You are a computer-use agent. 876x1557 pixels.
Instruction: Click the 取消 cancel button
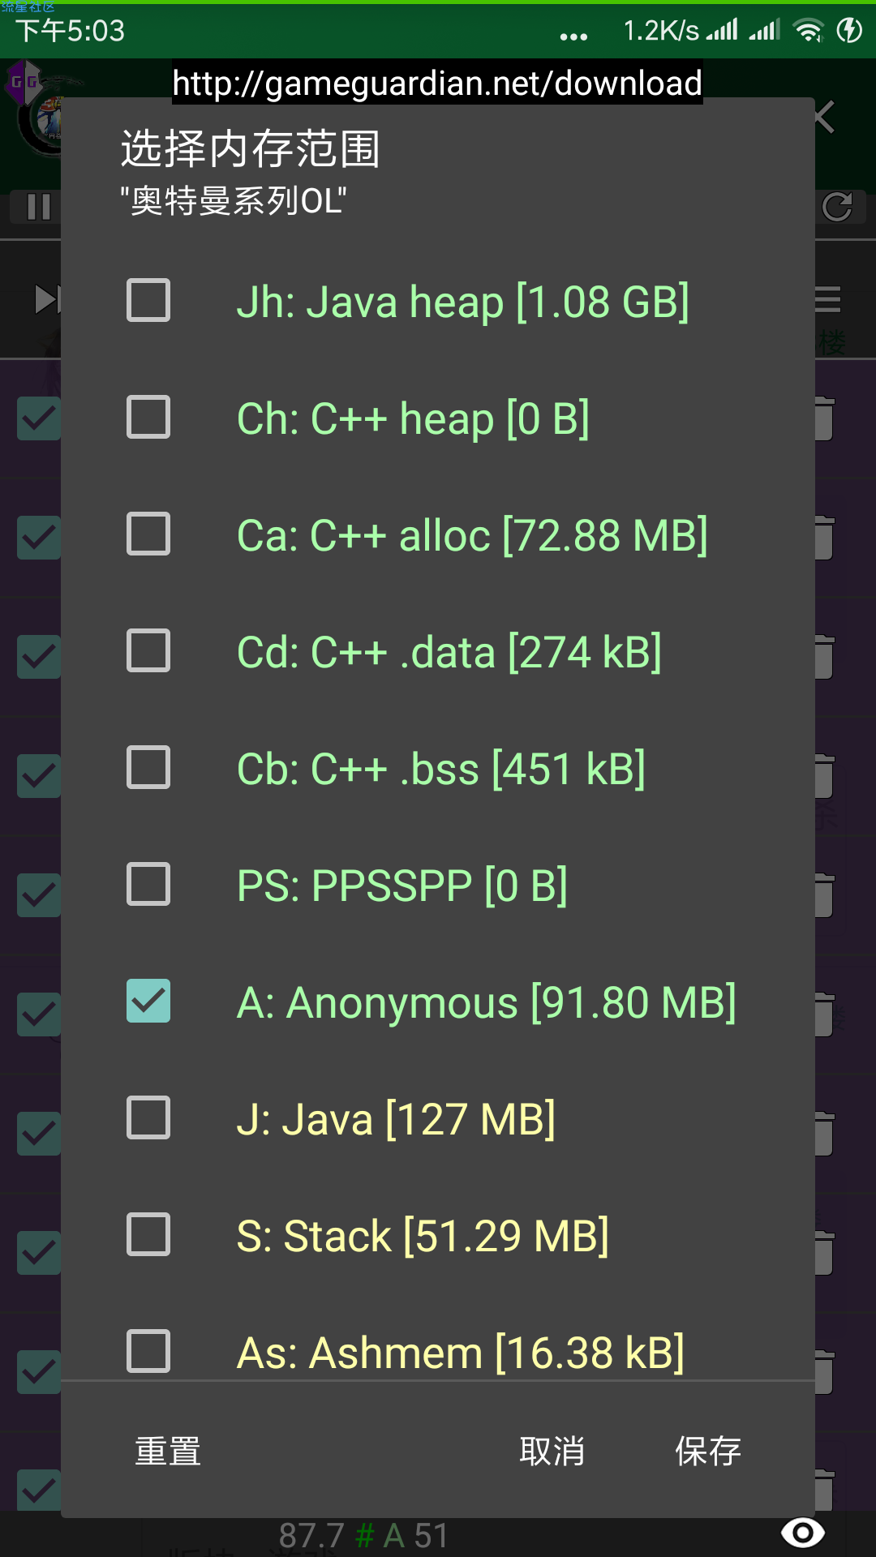(x=552, y=1451)
